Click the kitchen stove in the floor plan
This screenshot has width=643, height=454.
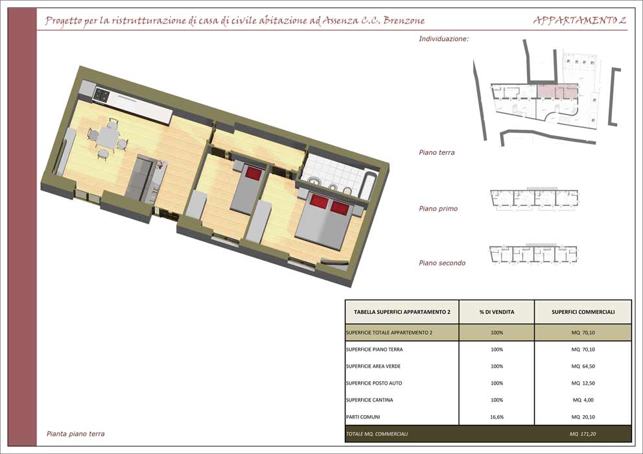[x=101, y=95]
